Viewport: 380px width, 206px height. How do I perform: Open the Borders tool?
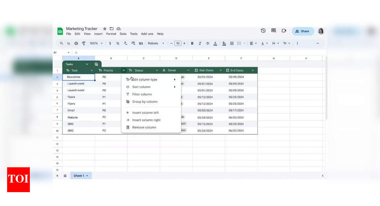click(232, 43)
